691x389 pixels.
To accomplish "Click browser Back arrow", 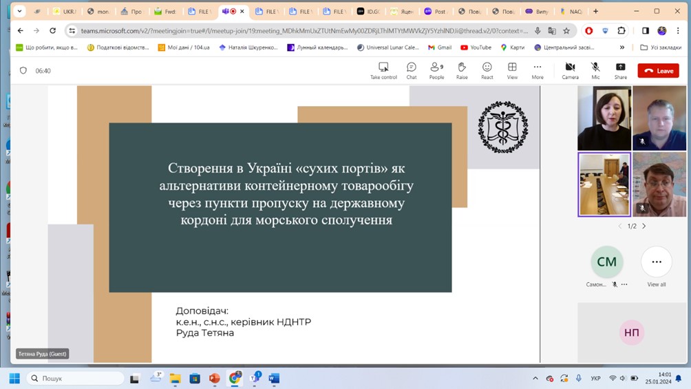I will tap(21, 30).
